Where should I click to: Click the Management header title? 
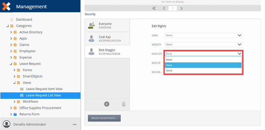(31, 7)
